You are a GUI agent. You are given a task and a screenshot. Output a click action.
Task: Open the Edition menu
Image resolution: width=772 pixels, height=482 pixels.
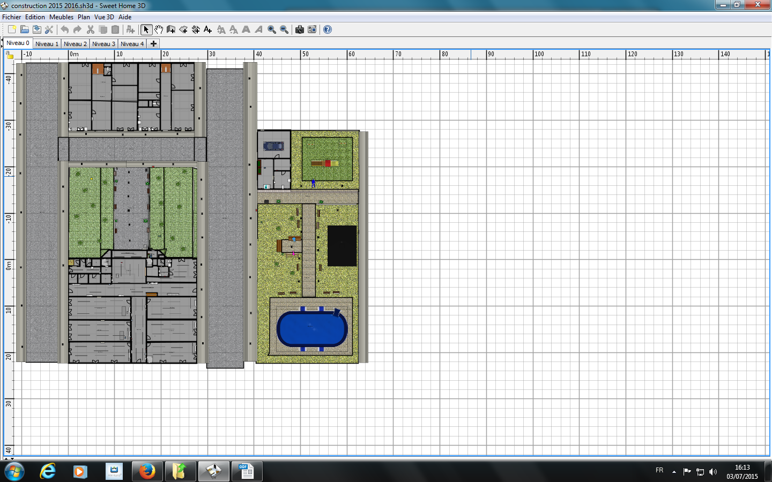pyautogui.click(x=35, y=17)
